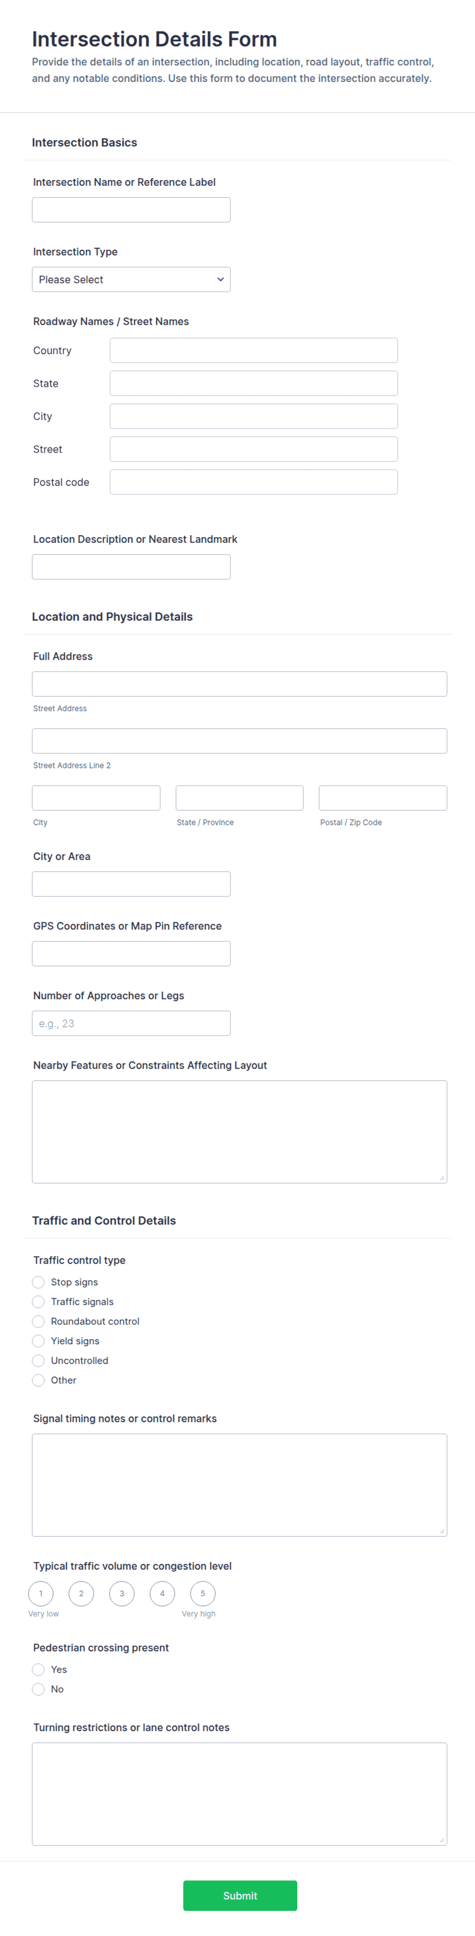Rate congestion level as 5 Very high
The height and width of the screenshot is (1936, 475).
click(x=203, y=1593)
